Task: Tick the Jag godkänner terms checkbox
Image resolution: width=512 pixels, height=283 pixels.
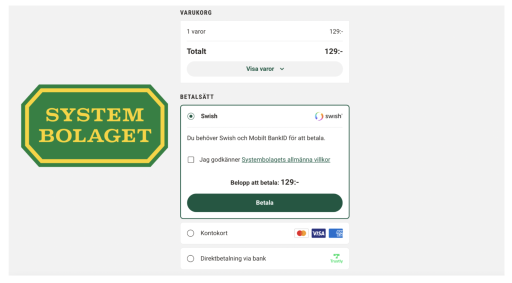Action: click(191, 160)
